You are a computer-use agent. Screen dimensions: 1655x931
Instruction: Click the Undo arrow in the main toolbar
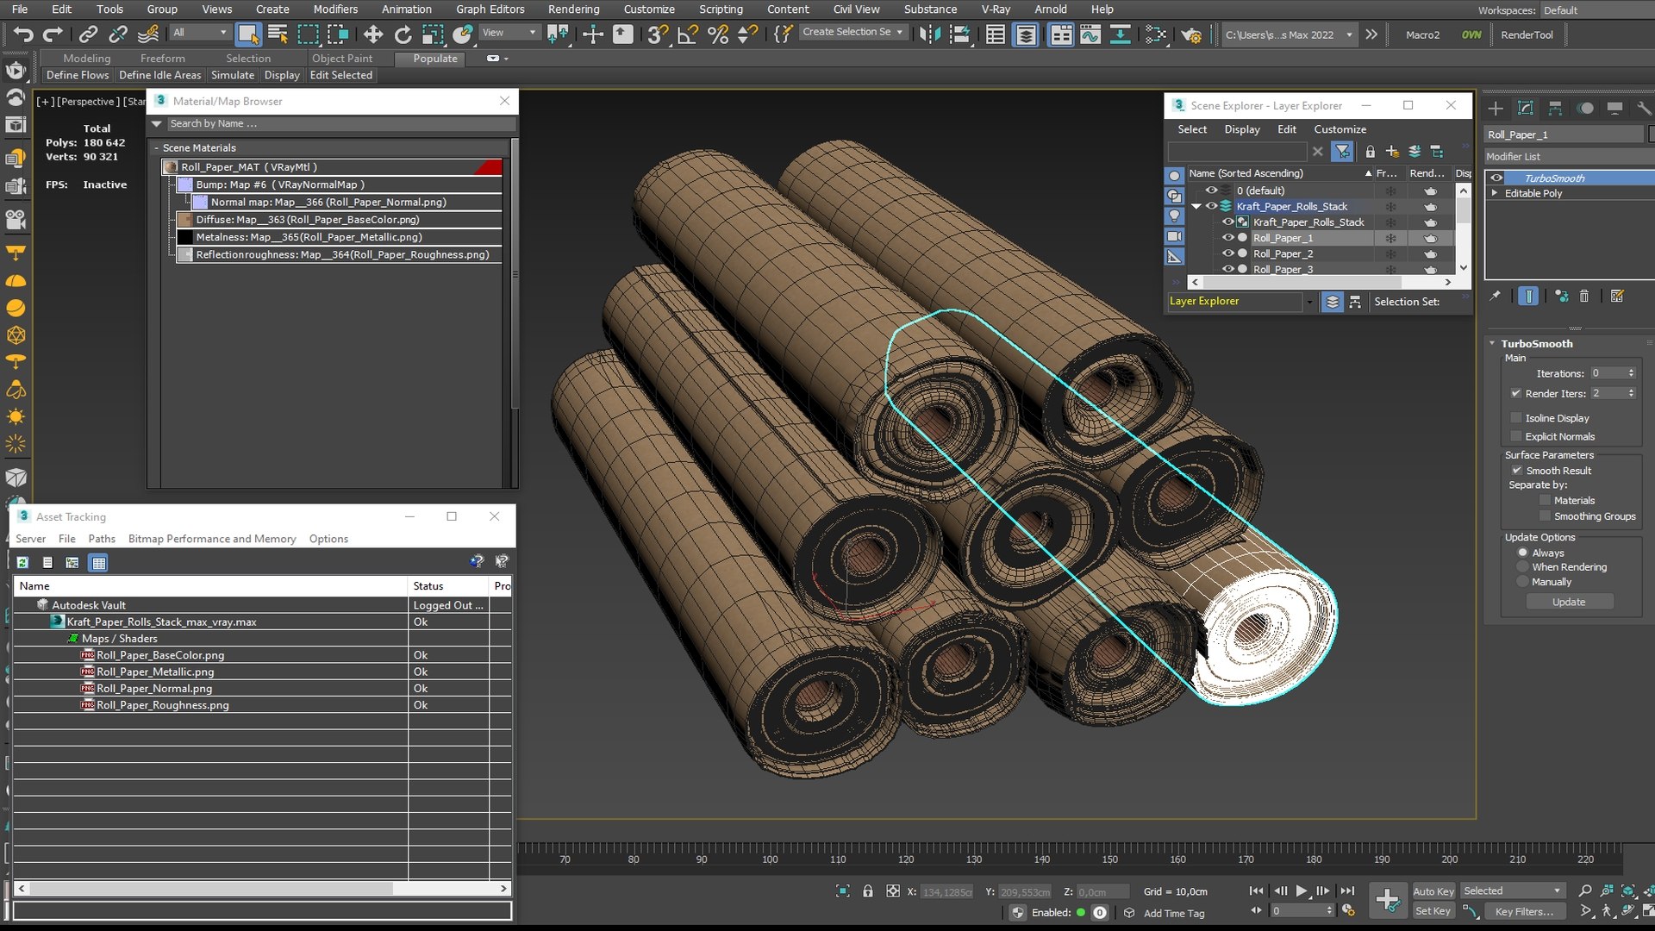pyautogui.click(x=23, y=34)
